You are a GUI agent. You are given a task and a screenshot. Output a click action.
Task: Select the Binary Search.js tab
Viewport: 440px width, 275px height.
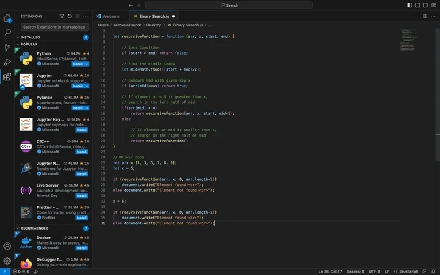[x=154, y=16]
